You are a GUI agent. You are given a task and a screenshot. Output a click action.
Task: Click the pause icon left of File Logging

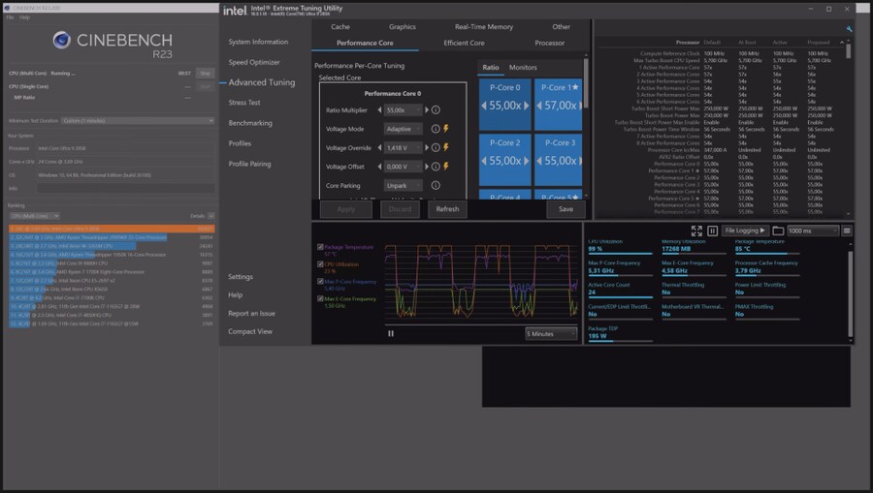pos(713,231)
